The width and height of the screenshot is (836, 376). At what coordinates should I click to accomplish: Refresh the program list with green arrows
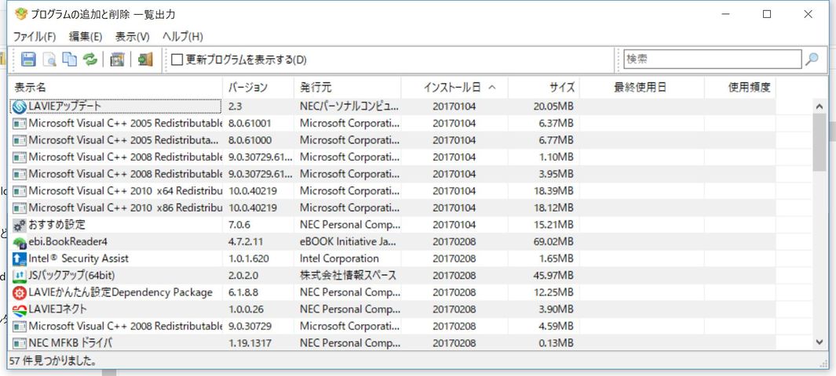click(x=90, y=59)
